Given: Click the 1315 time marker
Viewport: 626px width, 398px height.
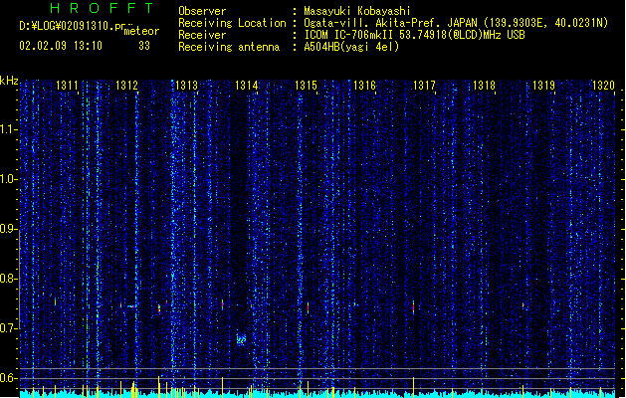Looking at the screenshot, I should click(306, 86).
